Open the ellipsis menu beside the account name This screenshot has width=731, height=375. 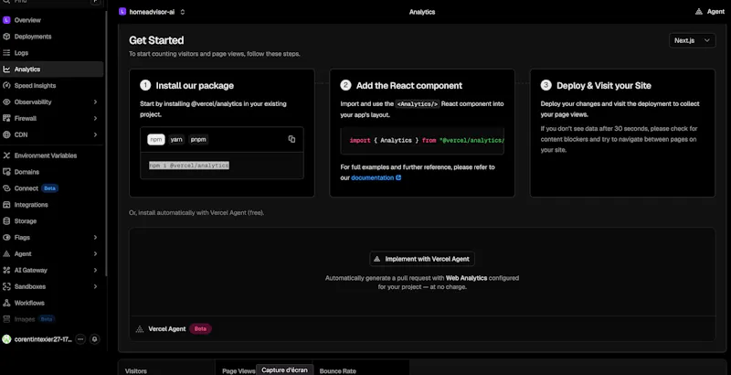tap(80, 339)
